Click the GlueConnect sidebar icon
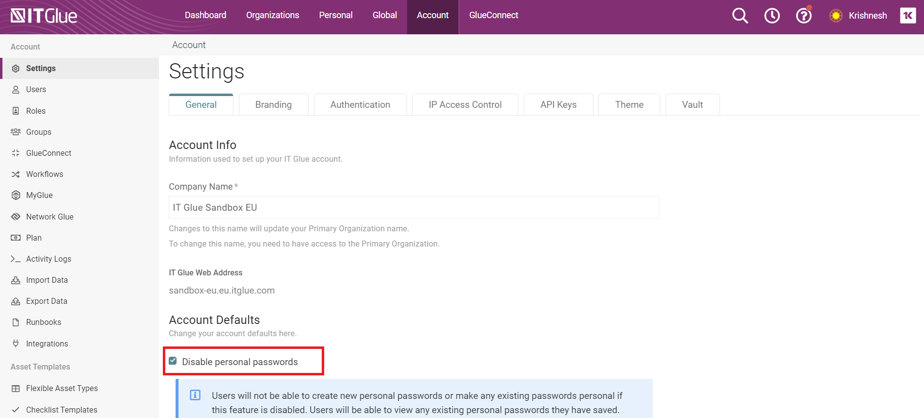924x418 pixels. coord(16,153)
